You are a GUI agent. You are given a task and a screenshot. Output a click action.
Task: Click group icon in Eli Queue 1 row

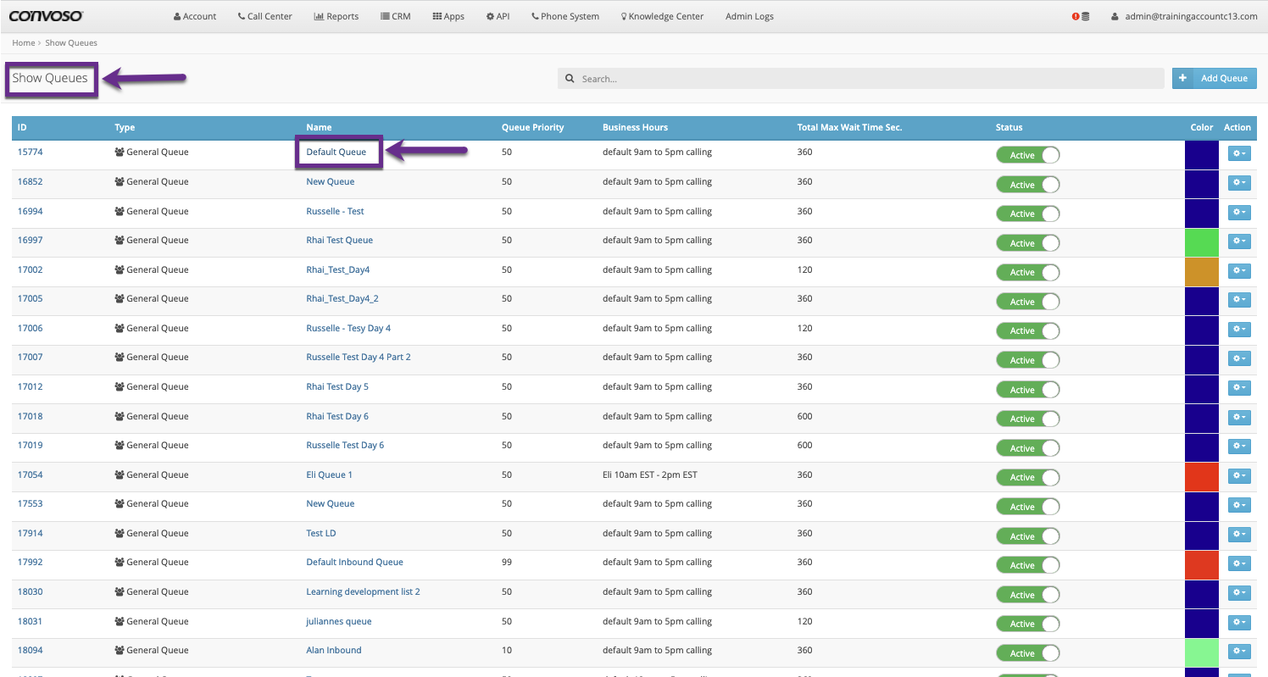click(120, 474)
